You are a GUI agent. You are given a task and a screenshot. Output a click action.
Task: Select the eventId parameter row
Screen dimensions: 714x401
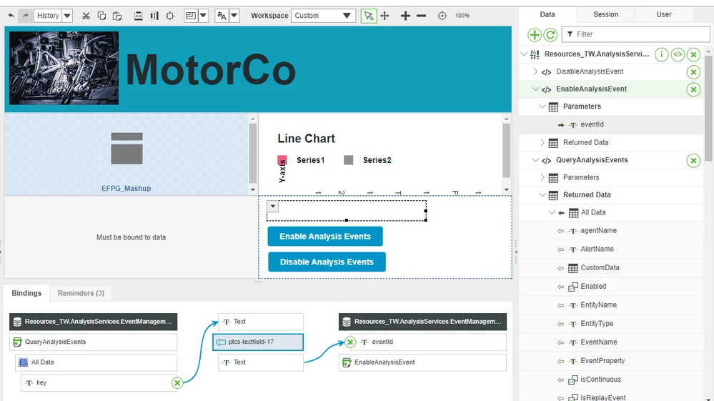point(612,124)
